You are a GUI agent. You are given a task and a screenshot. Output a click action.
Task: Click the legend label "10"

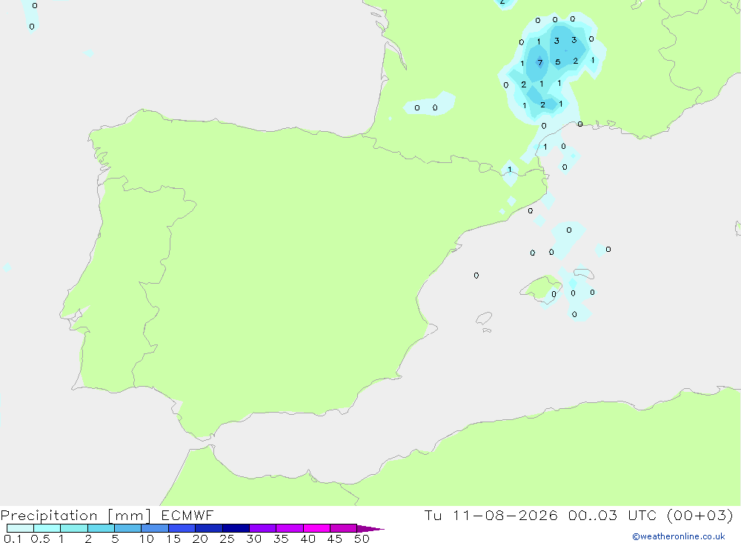pos(147,539)
